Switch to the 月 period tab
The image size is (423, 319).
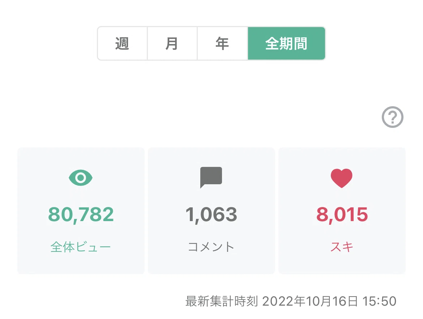tap(172, 43)
